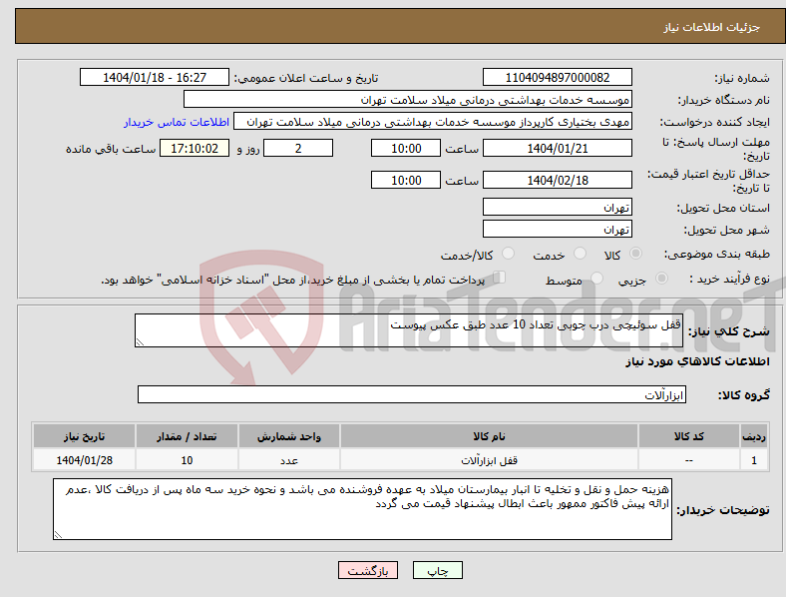Image resolution: width=786 pixels, height=597 pixels.
Task: Select the متوسط purchase type radio
Action: click(596, 279)
